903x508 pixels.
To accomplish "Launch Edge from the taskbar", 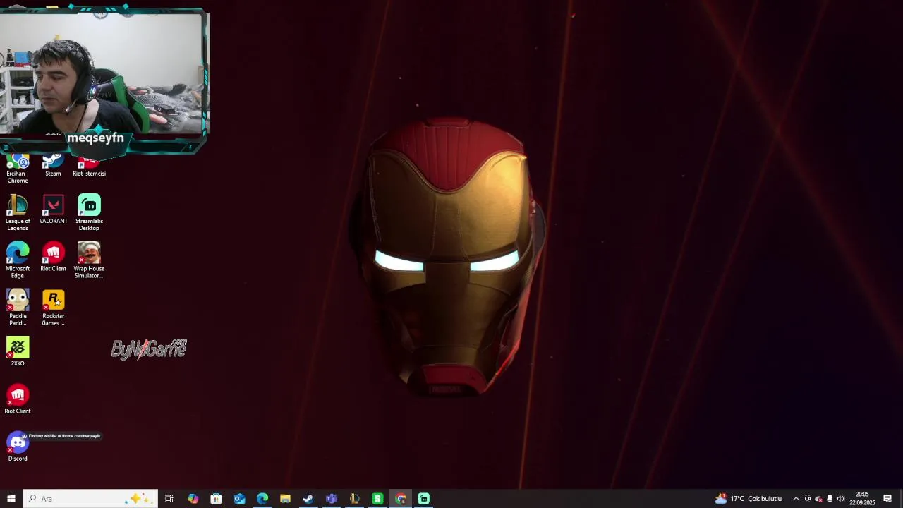I will [x=262, y=499].
